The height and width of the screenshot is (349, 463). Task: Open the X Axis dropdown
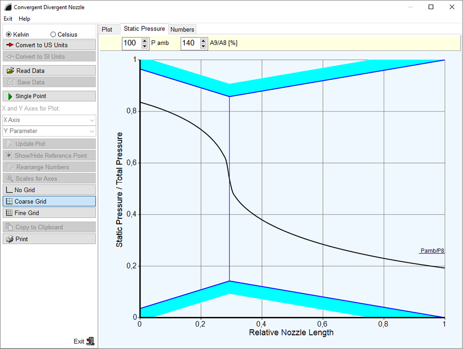(x=49, y=120)
